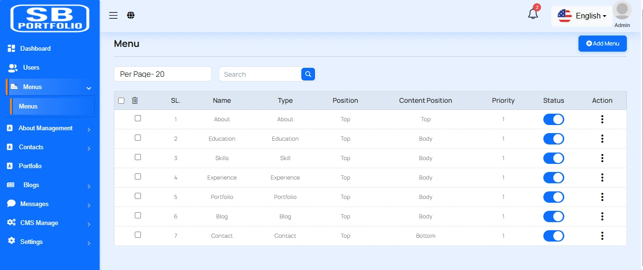
Task: Tick the select-all header checkbox
Action: 121,100
